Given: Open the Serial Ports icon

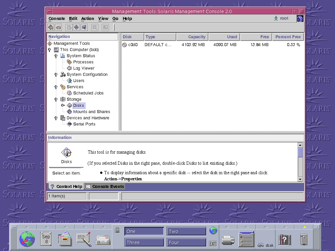Looking at the screenshot, I should (69, 124).
